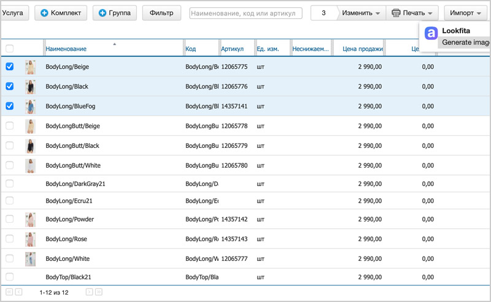Focus the name, code or article search field
Screen dimensions: 491x302
[245, 13]
